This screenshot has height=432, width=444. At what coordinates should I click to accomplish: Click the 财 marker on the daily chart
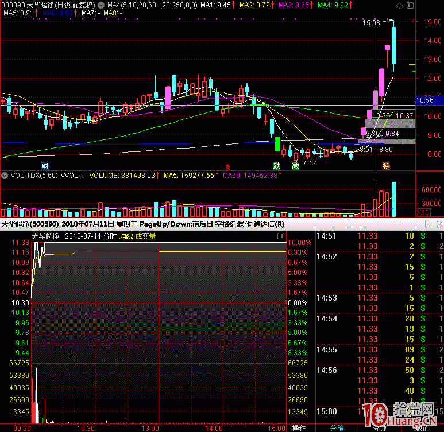click(x=45, y=166)
